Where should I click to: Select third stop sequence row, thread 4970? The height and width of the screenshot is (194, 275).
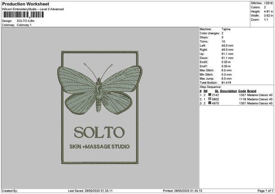point(236,103)
